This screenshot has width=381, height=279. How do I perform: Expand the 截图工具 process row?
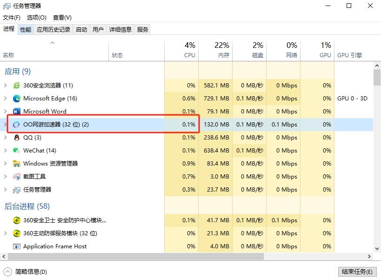tap(5, 177)
